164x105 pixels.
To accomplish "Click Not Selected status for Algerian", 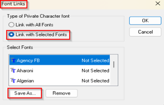I will (95, 81).
